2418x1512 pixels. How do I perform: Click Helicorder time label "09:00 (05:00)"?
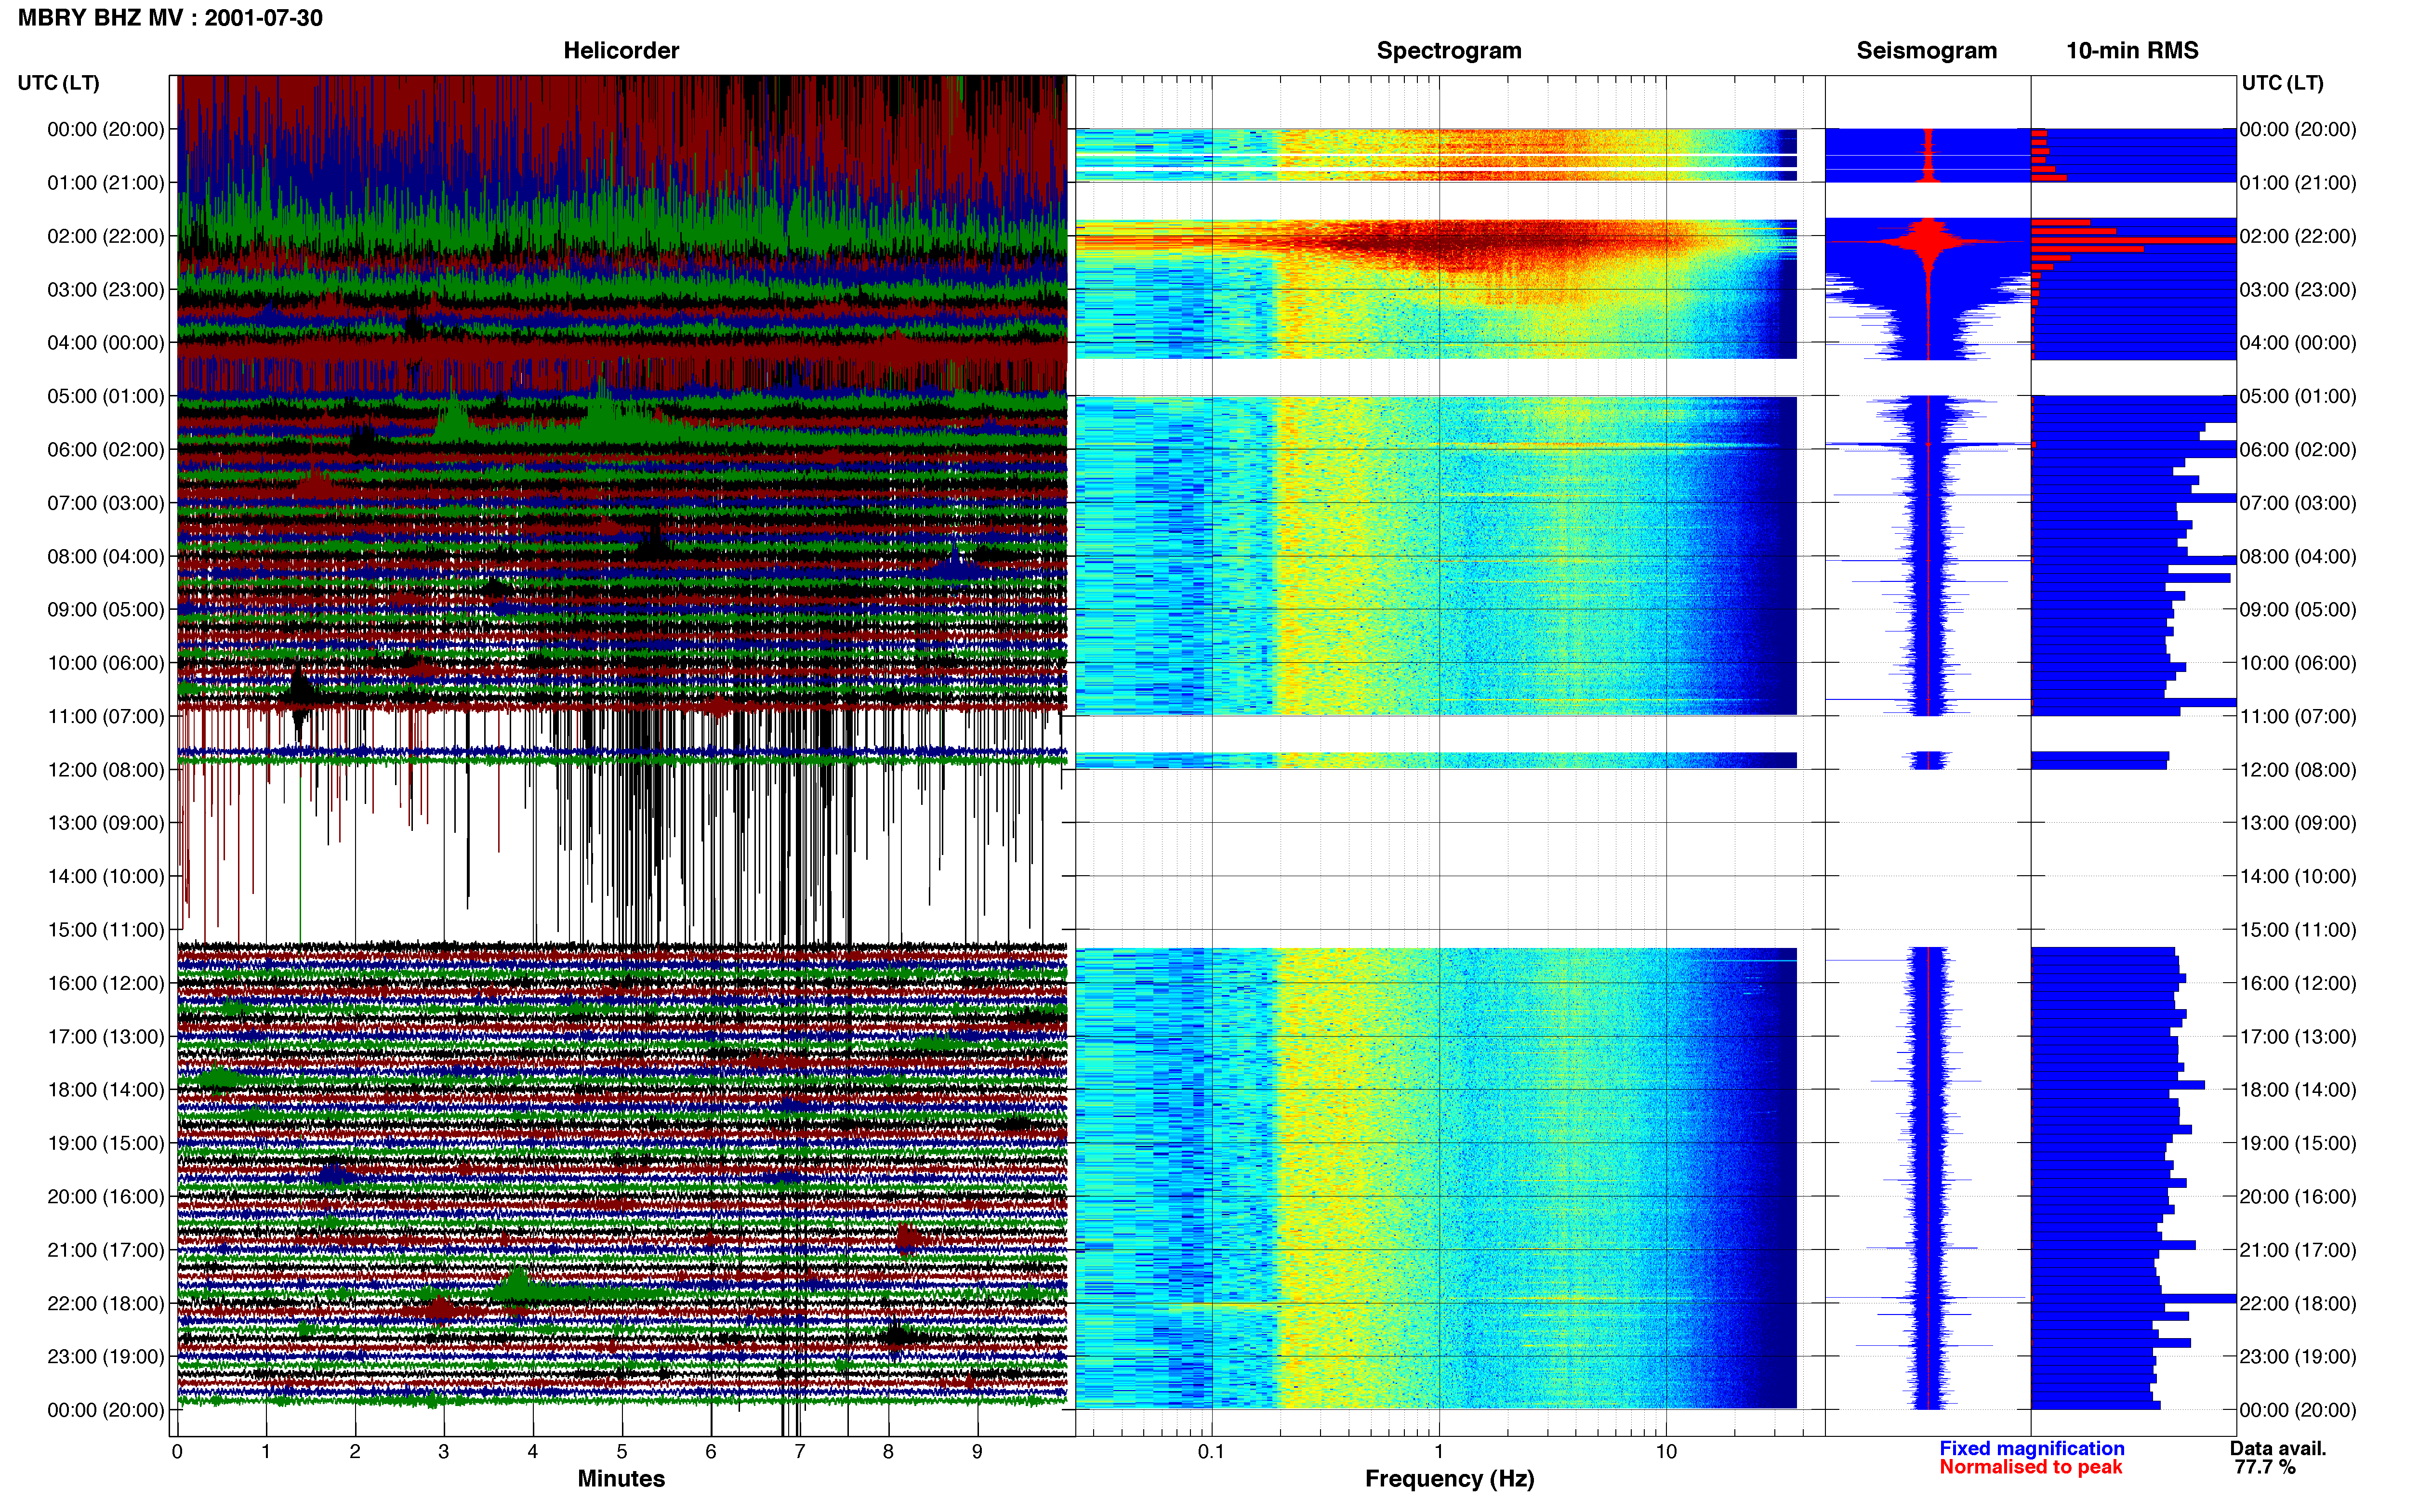point(106,610)
